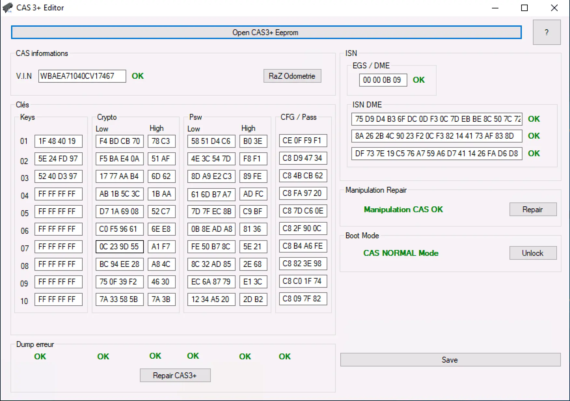570x401 pixels.
Task: Click the Unlock button for Boot Mode
Action: coord(533,253)
